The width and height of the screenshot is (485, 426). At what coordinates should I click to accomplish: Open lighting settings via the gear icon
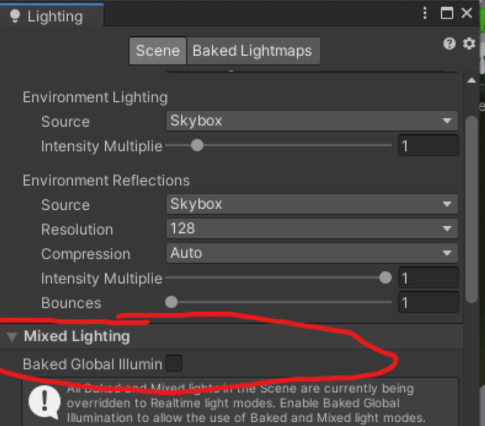(470, 43)
